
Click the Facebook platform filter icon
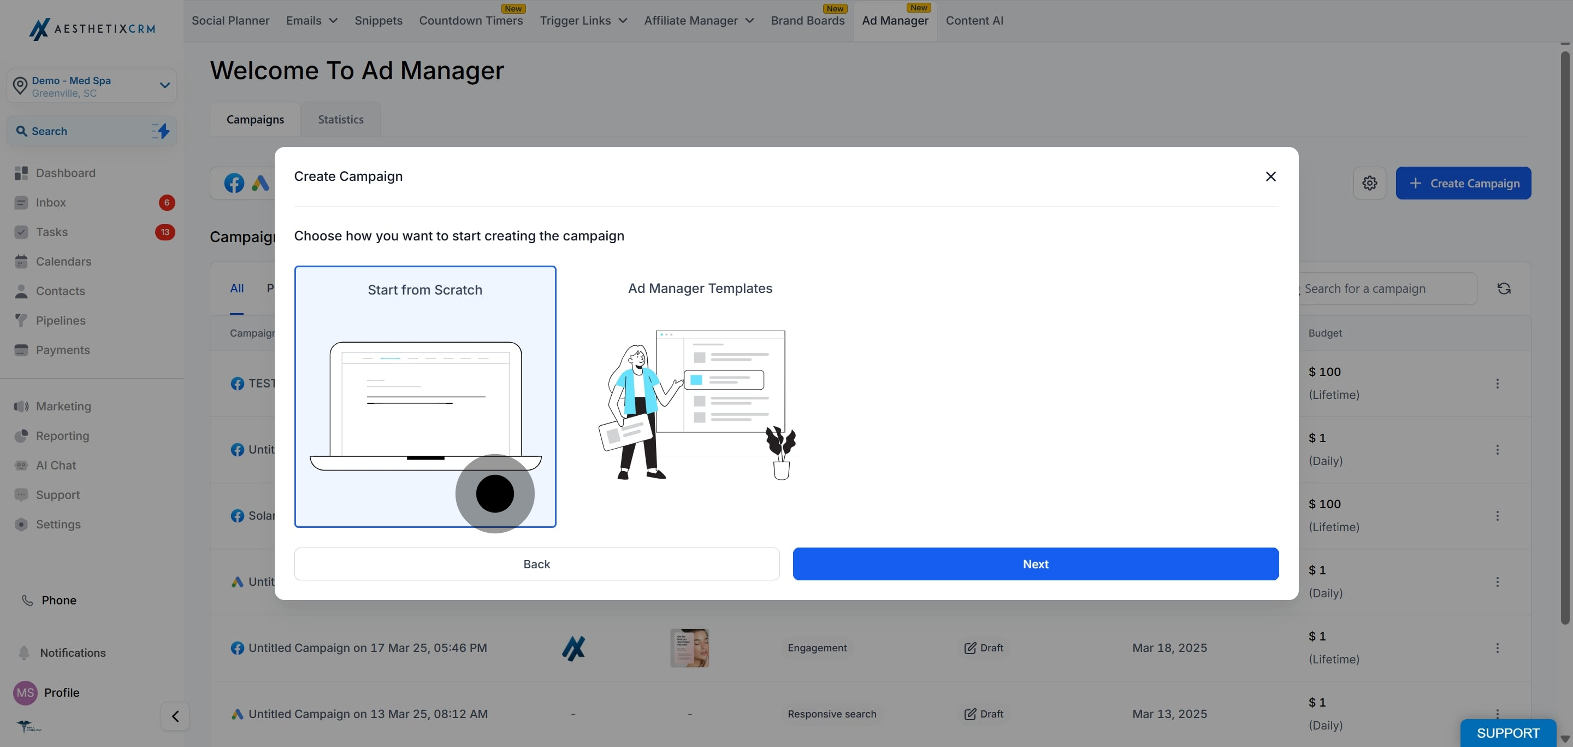tap(234, 183)
